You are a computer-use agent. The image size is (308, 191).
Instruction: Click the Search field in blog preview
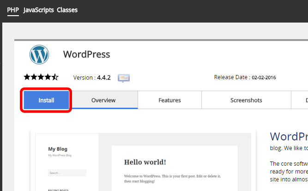click(x=67, y=173)
